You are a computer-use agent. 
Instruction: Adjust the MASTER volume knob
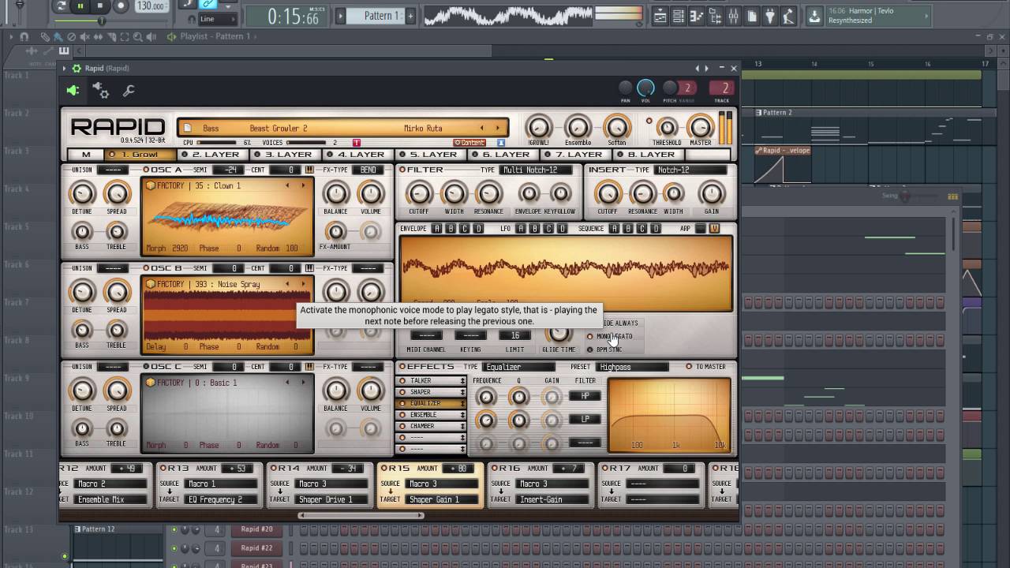pyautogui.click(x=700, y=127)
